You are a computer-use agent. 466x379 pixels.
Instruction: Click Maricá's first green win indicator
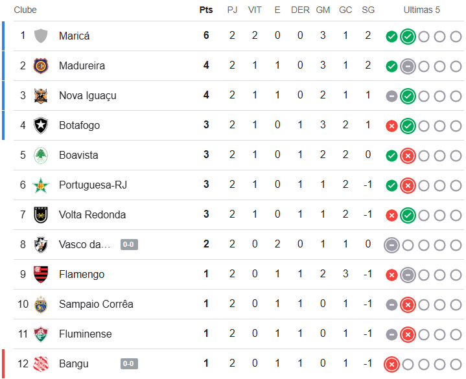click(391, 36)
